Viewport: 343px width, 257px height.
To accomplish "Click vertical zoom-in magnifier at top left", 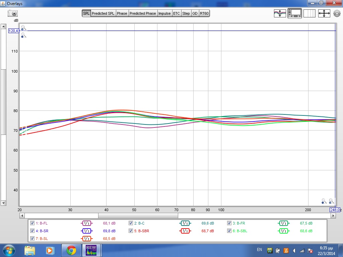I will click(23, 28).
